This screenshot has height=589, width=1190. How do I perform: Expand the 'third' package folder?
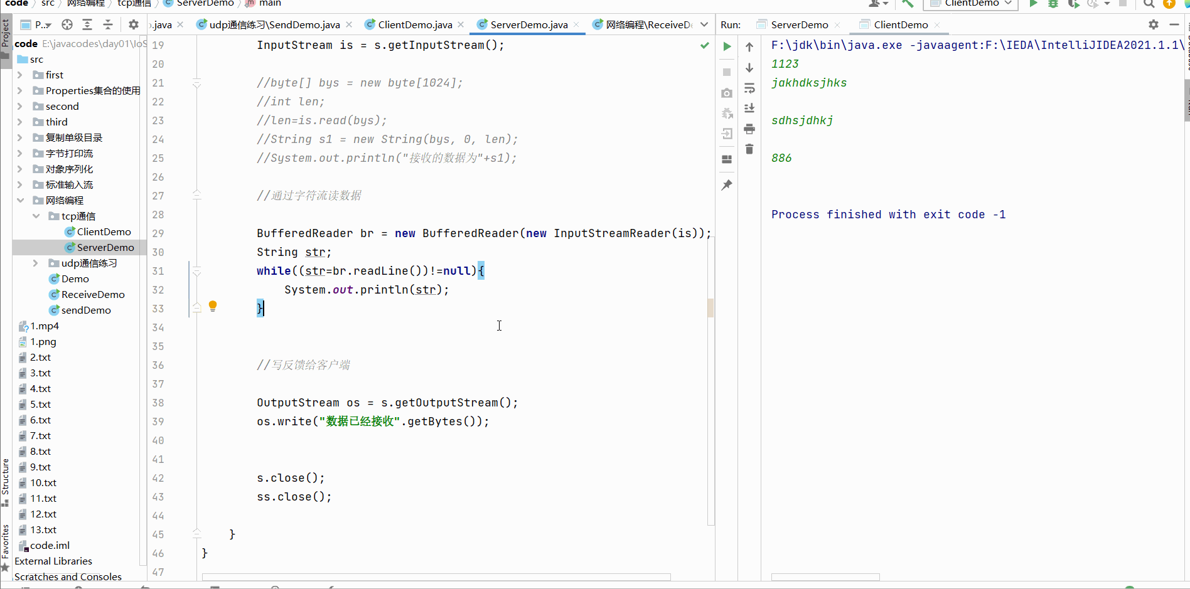(20, 122)
